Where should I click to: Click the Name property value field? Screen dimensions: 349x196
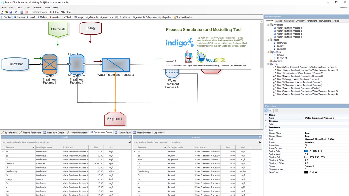pos(326,118)
